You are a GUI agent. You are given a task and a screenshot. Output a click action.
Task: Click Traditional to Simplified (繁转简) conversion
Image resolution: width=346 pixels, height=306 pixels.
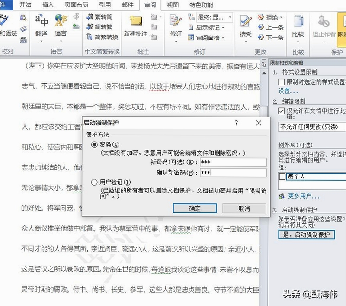[99, 16]
